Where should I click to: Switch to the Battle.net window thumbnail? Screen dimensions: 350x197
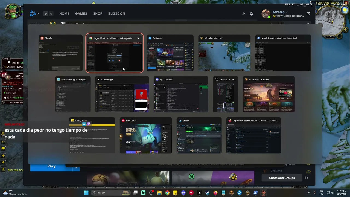click(170, 53)
